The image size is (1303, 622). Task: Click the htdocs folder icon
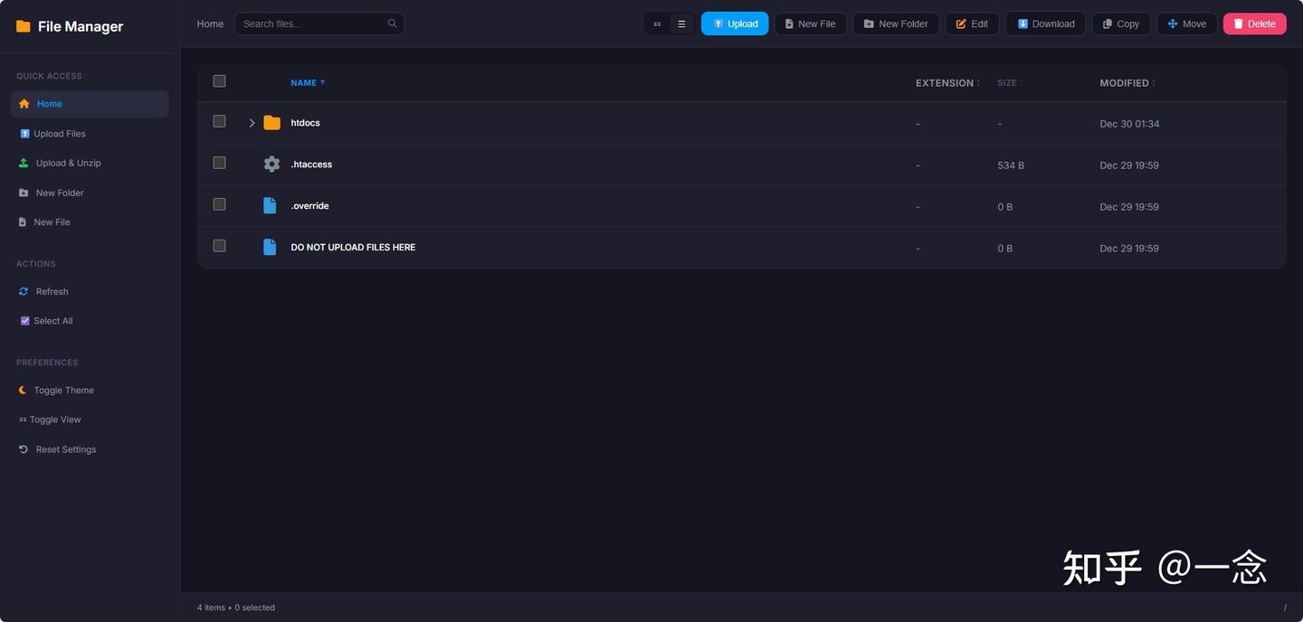(271, 123)
